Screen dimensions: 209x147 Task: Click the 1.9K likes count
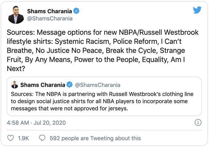coord(23,138)
